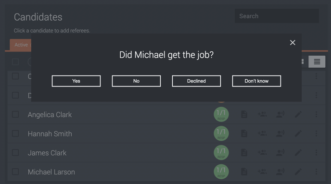Image resolution: width=331 pixels, height=184 pixels.
Task: Check the Hannah Smith checkbox
Action: pyautogui.click(x=15, y=134)
